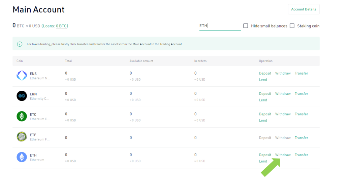
Task: Click Transfer for ETF
Action: (302, 138)
